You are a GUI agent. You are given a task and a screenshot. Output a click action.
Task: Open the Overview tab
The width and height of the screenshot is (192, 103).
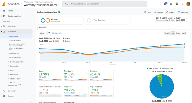coord(42,28)
